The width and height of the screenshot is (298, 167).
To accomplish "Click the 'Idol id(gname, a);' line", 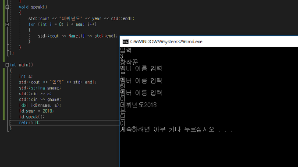I will [40, 105].
